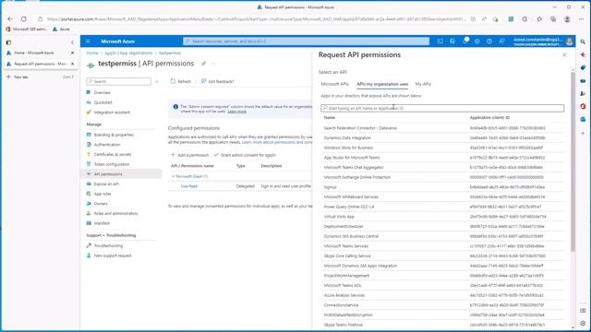Switch to My APIs tab
The image size is (591, 332).
pos(423,84)
